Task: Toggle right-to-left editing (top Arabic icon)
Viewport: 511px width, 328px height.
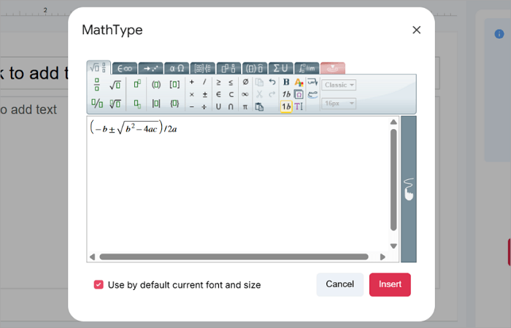Action: tap(312, 82)
